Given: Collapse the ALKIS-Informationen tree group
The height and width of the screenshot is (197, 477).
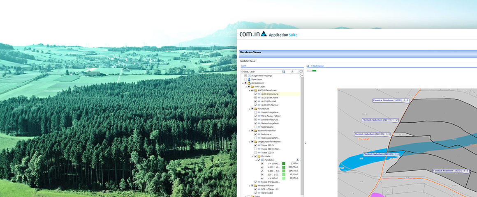Looking at the screenshot, I should click(249, 90).
